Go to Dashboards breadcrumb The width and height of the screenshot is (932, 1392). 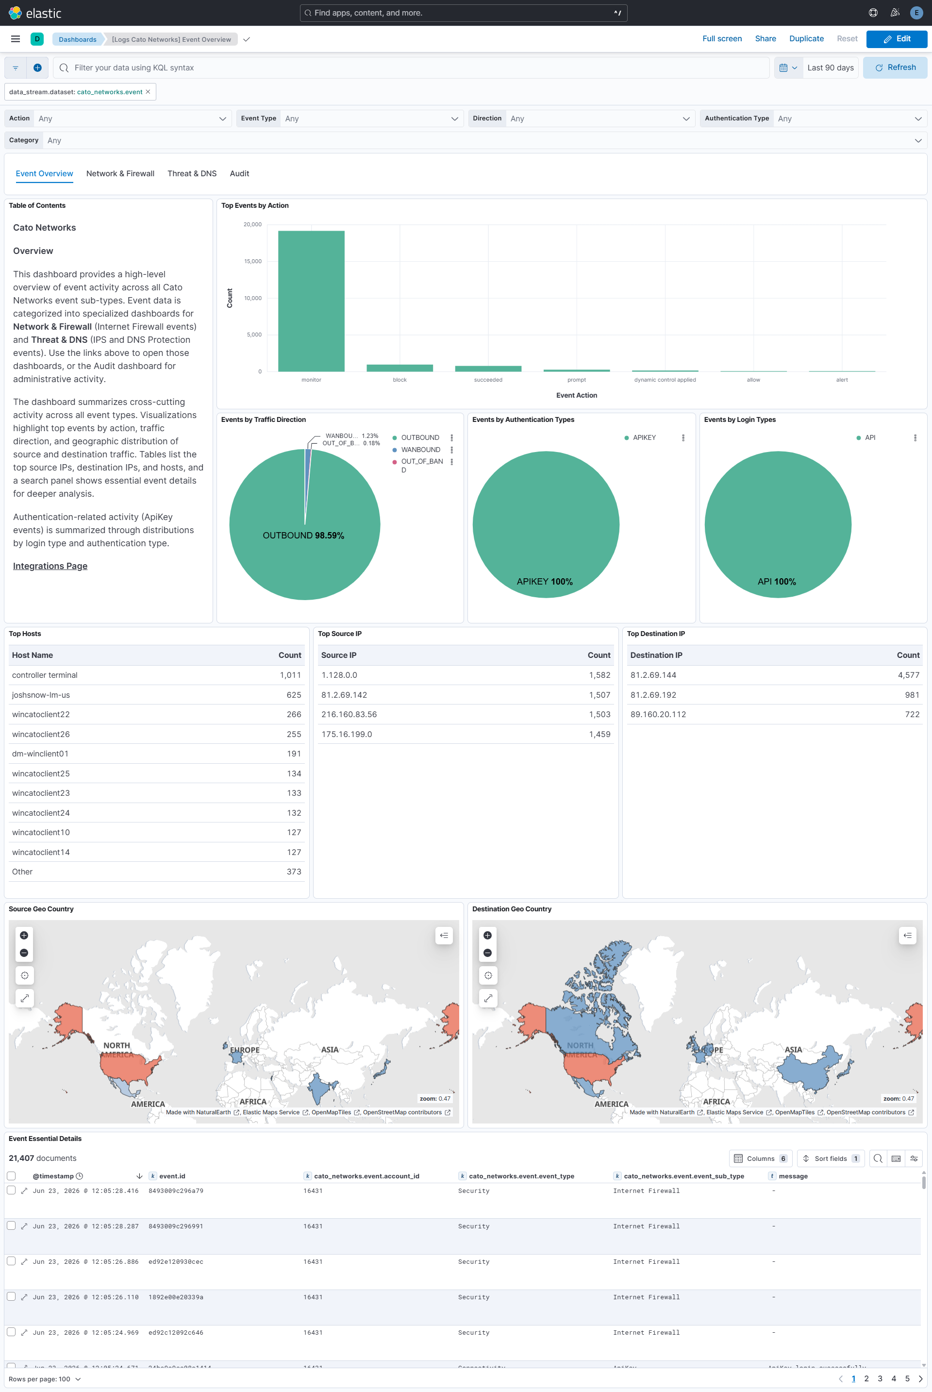pyautogui.click(x=77, y=40)
